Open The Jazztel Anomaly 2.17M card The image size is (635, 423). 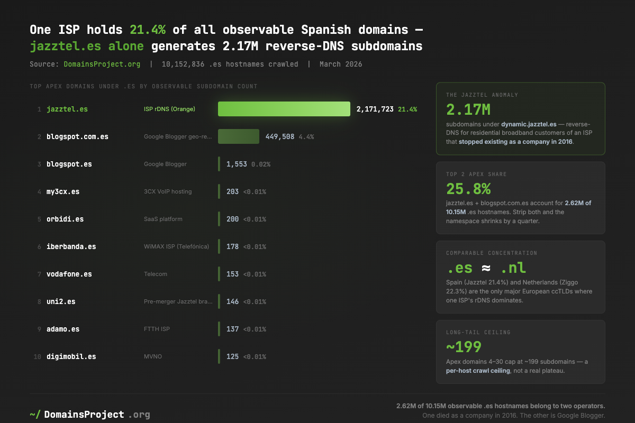[520, 118]
